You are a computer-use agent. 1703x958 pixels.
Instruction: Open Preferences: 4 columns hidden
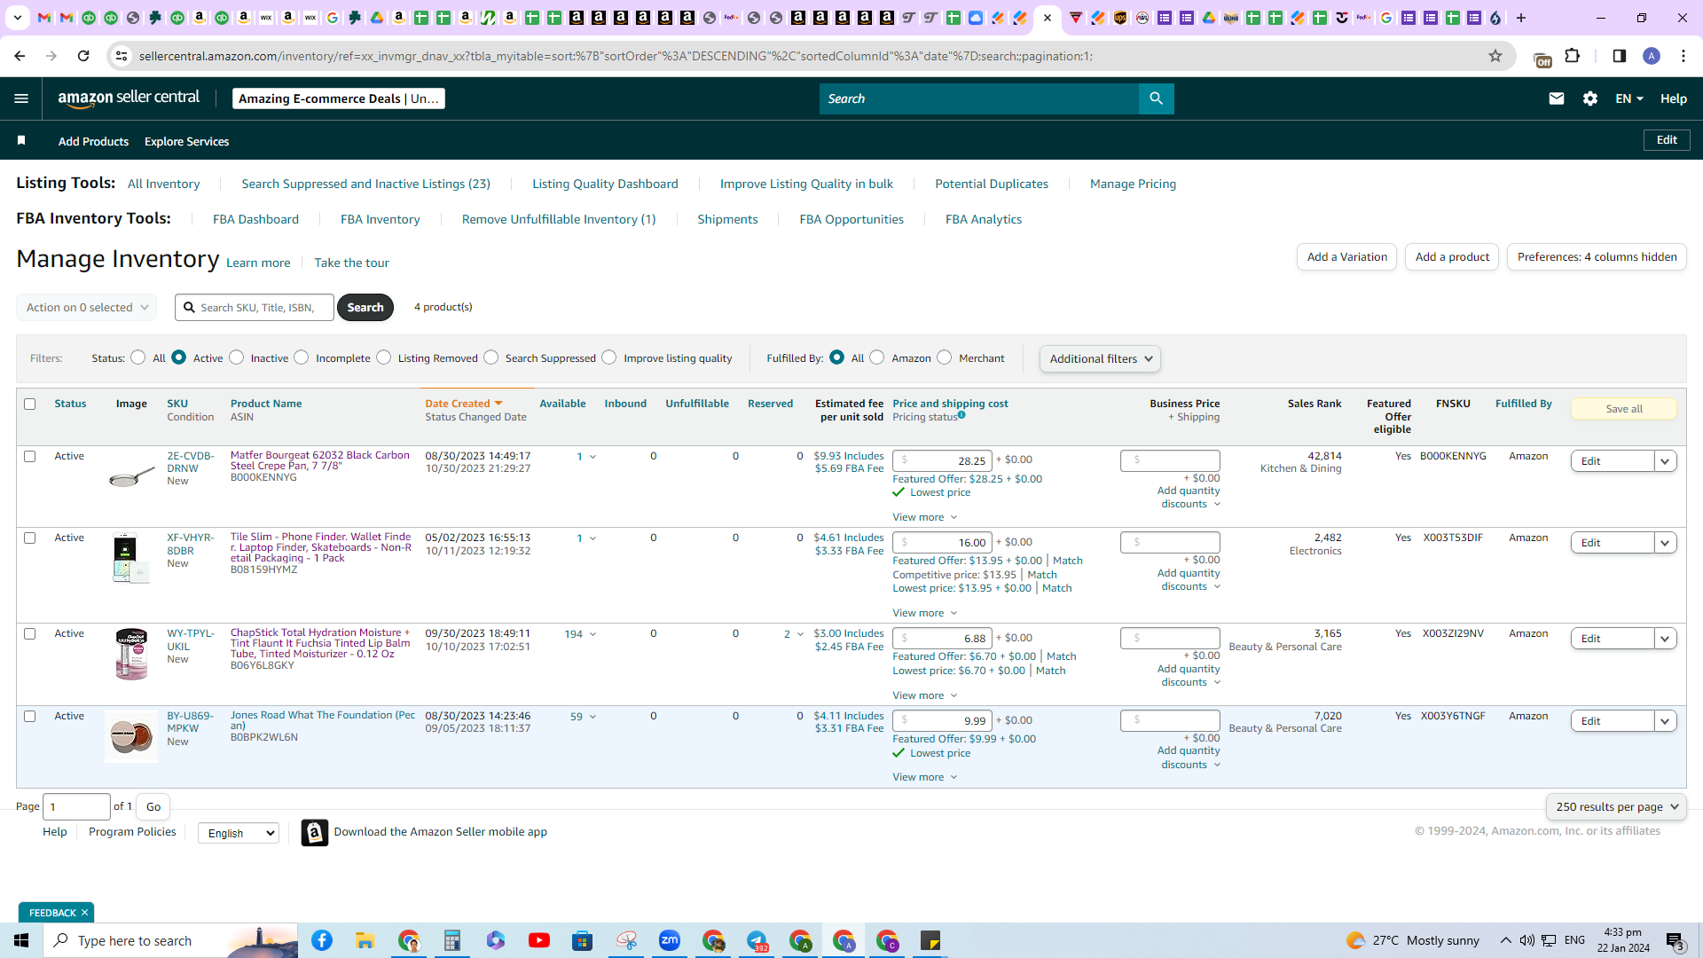point(1597,257)
